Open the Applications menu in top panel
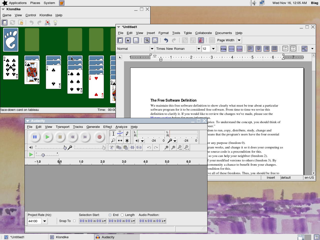 click(18, 3)
